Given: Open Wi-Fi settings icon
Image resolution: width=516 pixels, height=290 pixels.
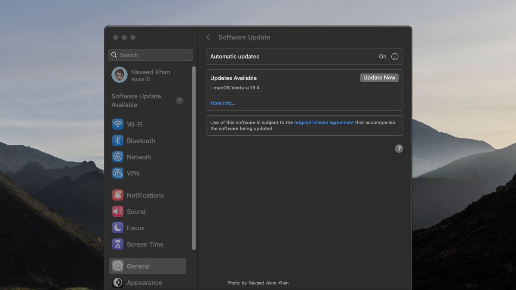Looking at the screenshot, I should [118, 124].
